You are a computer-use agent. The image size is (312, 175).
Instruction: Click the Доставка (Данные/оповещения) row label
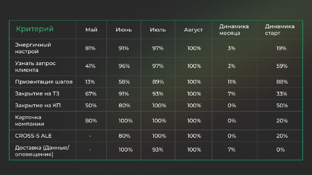pyautogui.click(x=42, y=151)
